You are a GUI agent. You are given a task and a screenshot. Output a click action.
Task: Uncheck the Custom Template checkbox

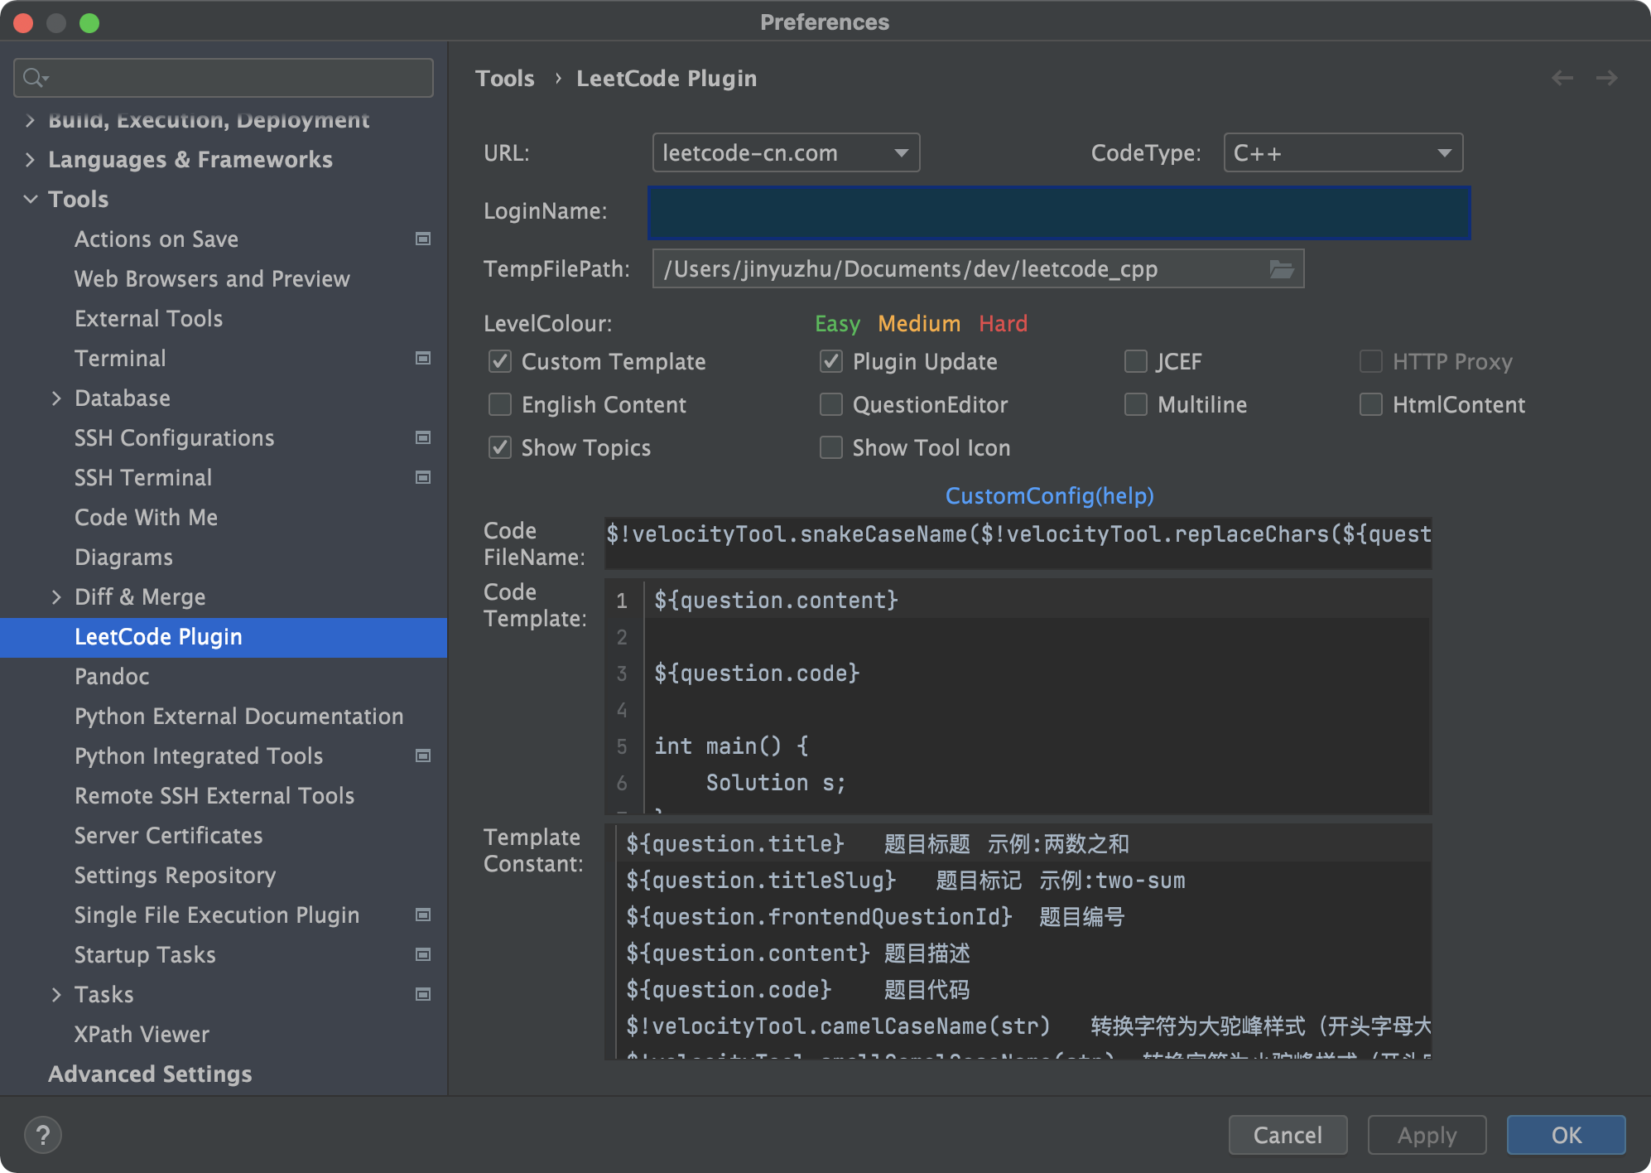coord(500,362)
